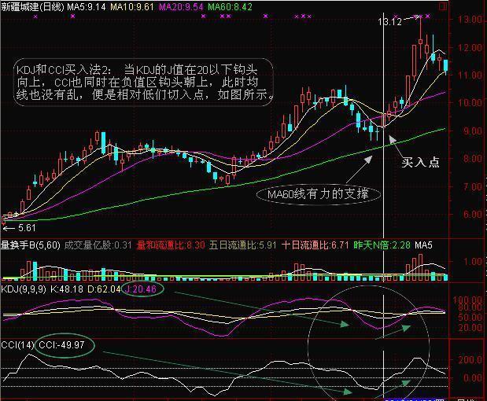The image size is (487, 401).
Task: Click the 11.00 price axis value
Action: [470, 75]
